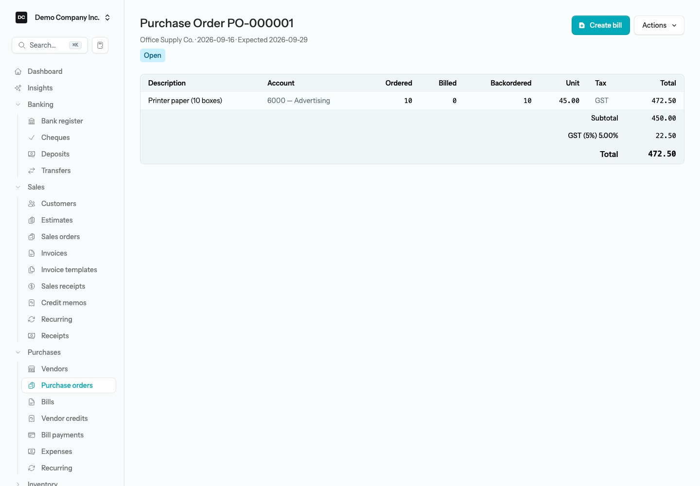
Task: Click the Deposits banknote icon
Action: tap(32, 154)
